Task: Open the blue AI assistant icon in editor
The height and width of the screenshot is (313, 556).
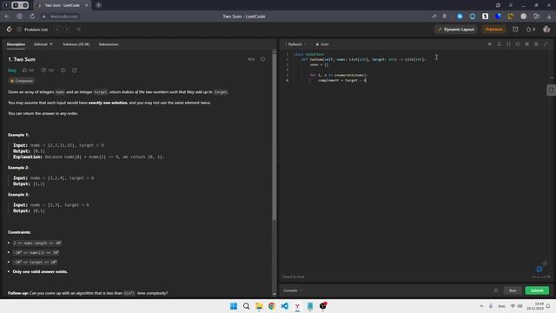Action: click(x=539, y=270)
